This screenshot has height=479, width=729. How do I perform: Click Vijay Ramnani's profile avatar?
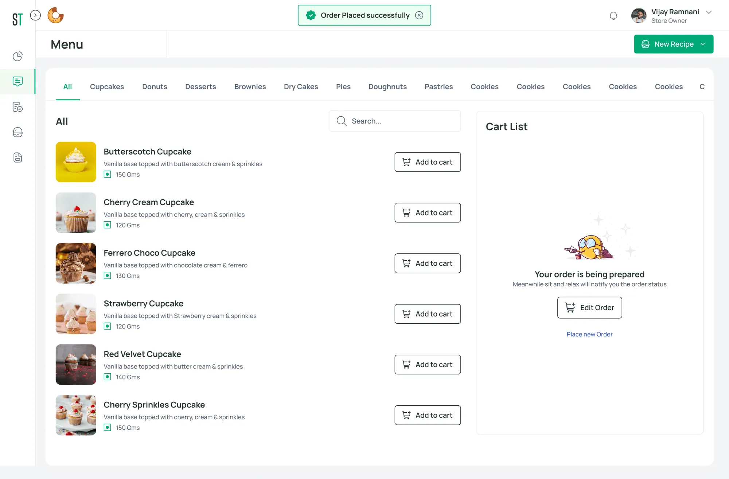(x=639, y=16)
